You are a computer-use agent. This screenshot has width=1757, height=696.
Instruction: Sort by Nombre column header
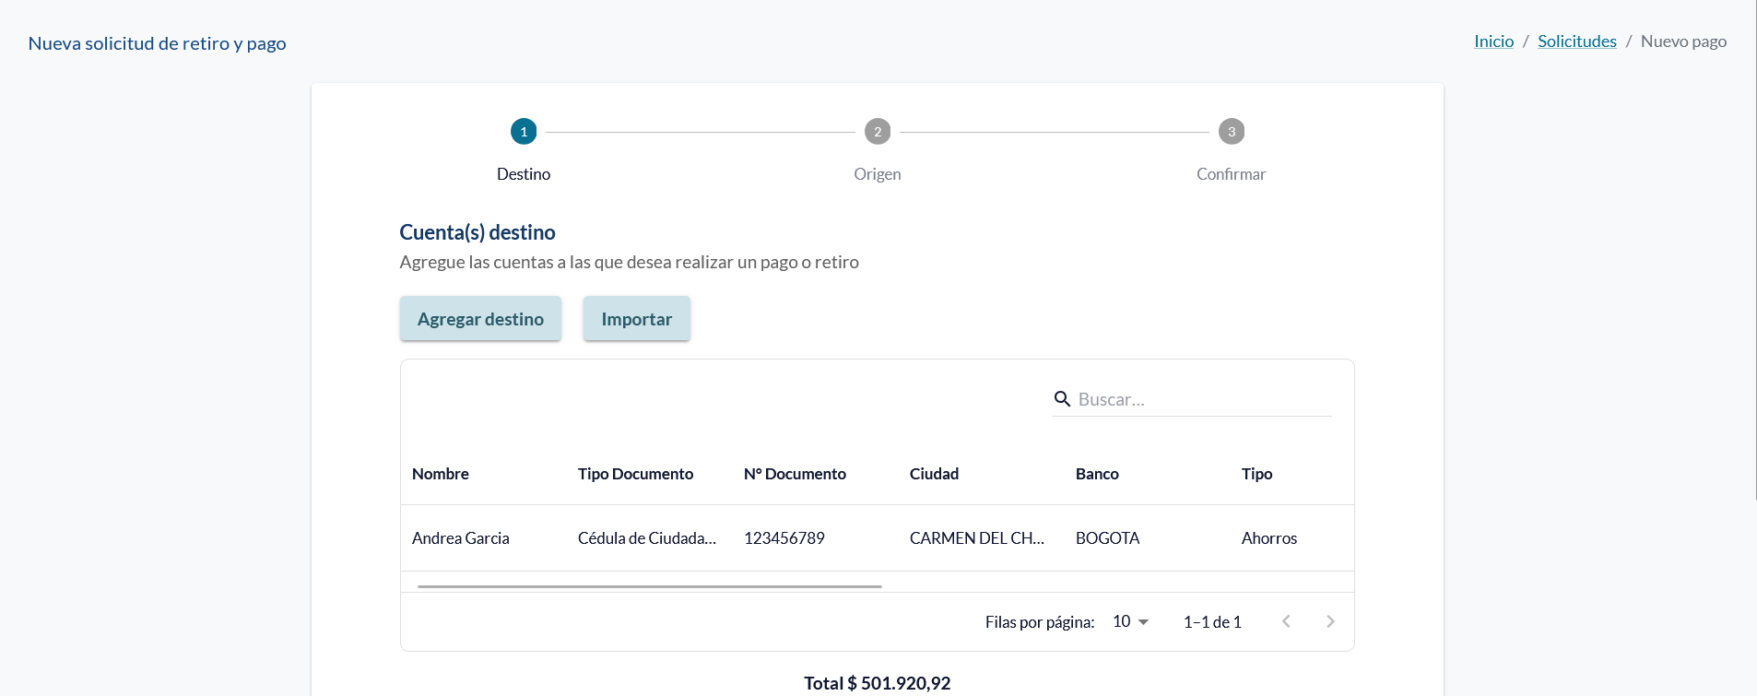pyautogui.click(x=441, y=474)
